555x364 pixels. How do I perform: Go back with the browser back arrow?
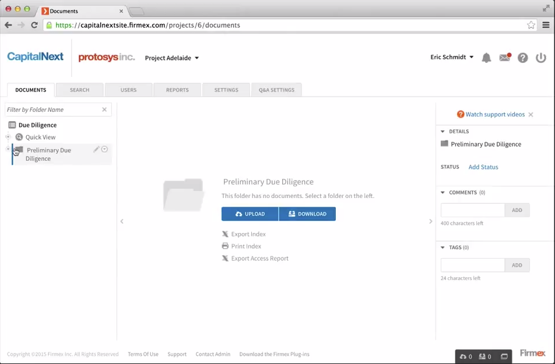9,25
